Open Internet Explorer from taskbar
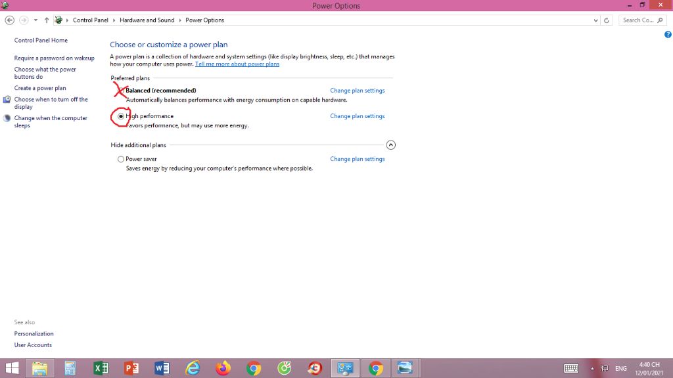 point(193,368)
